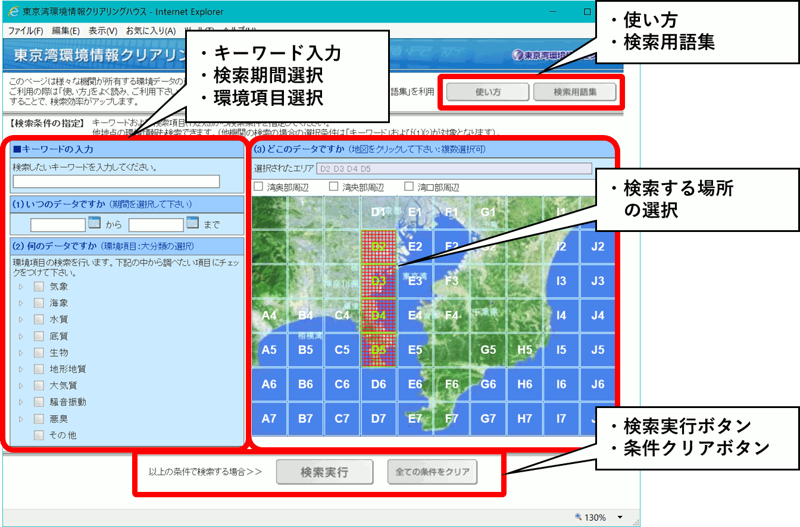The height and width of the screenshot is (527, 800).
Task: Click the keyword input text field
Action: coord(116,181)
